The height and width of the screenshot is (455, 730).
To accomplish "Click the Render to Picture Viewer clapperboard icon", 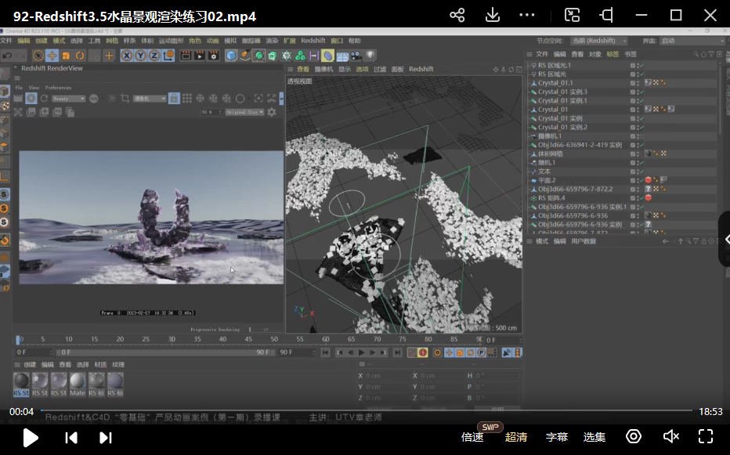I will (x=200, y=55).
